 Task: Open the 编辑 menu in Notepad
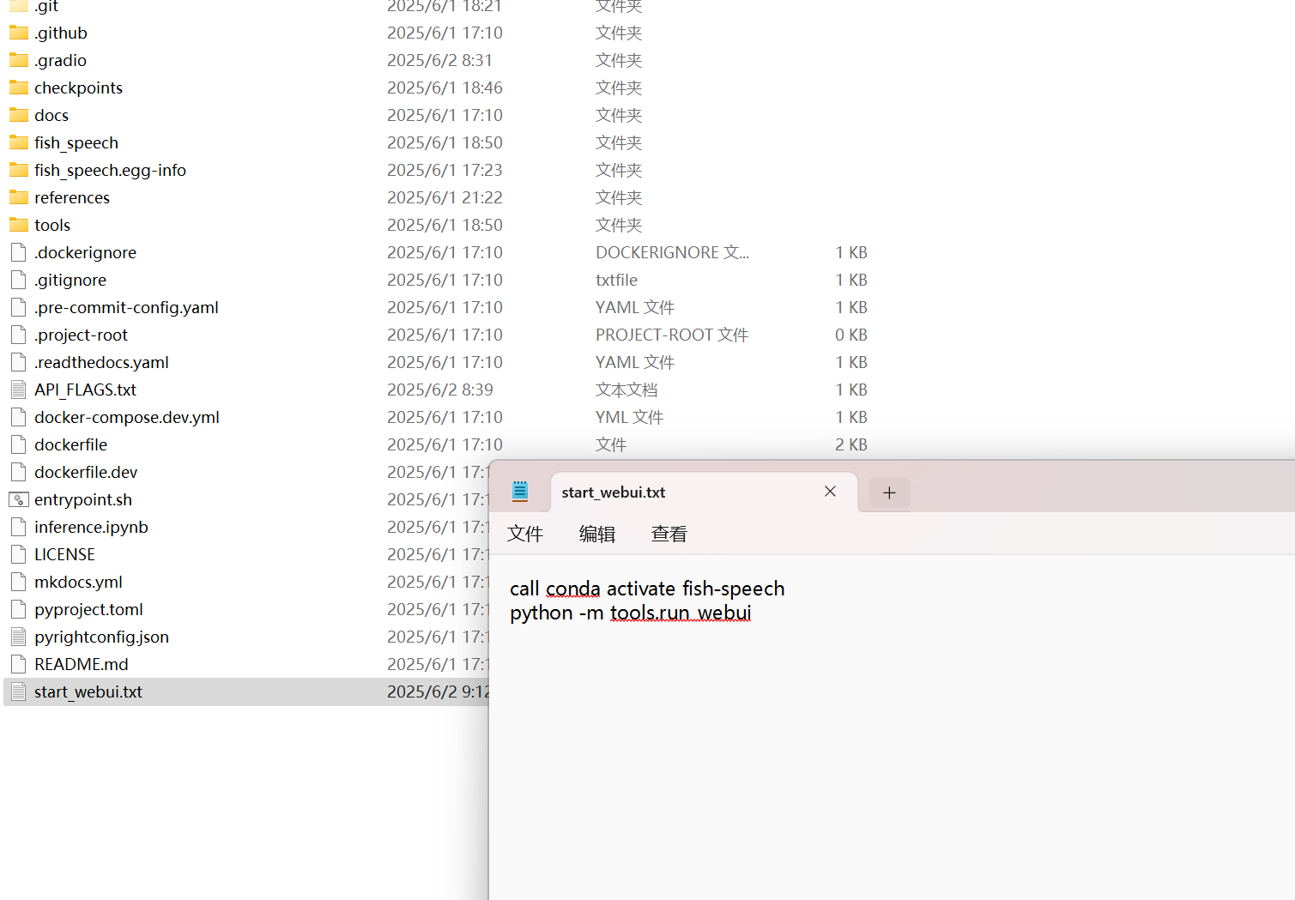tap(596, 534)
